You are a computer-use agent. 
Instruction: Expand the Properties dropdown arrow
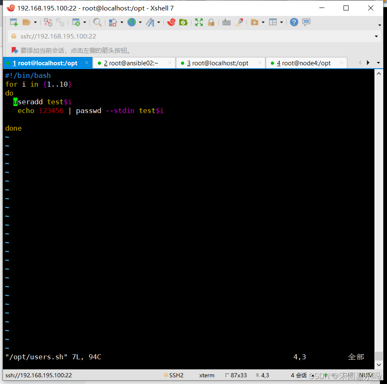85,23
